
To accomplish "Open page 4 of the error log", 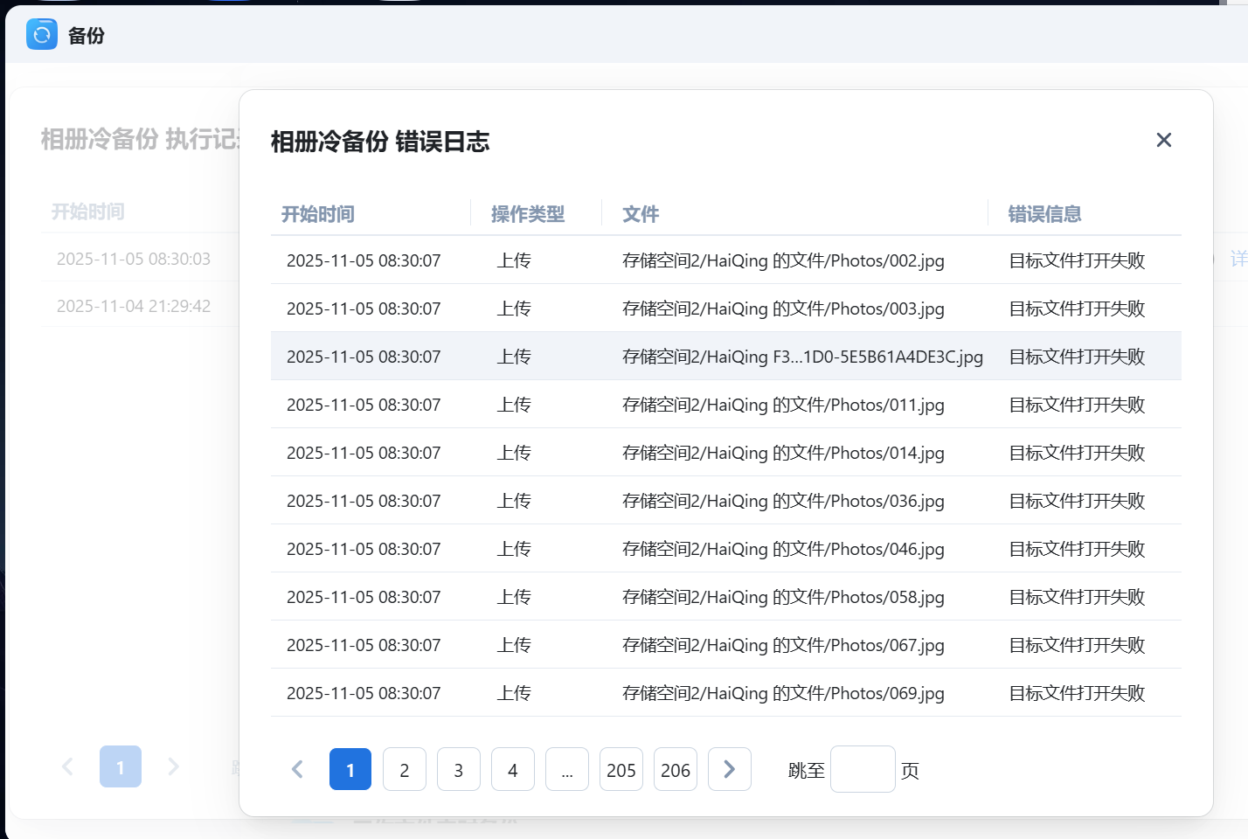I will pos(512,769).
